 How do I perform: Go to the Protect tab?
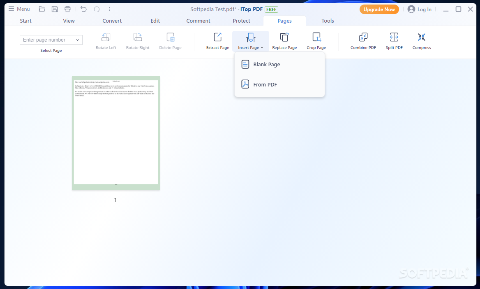242,21
